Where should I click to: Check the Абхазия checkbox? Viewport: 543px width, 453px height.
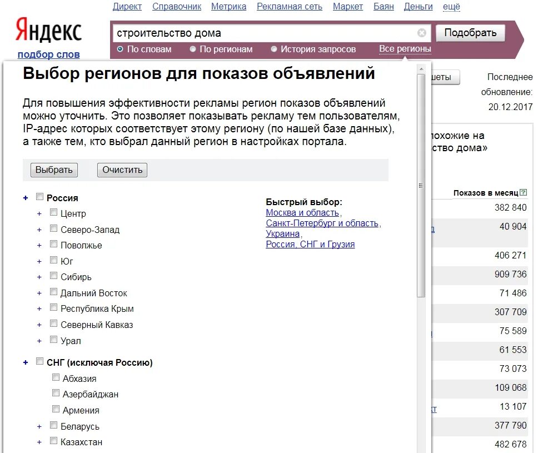[x=56, y=377]
